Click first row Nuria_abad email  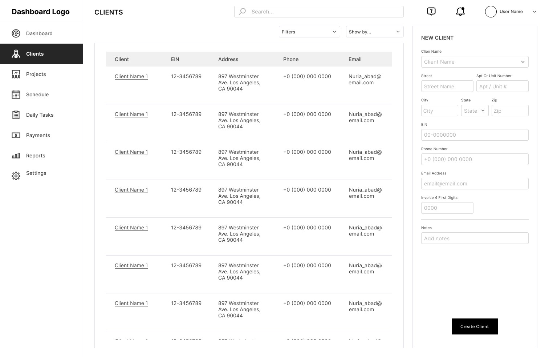(365, 79)
